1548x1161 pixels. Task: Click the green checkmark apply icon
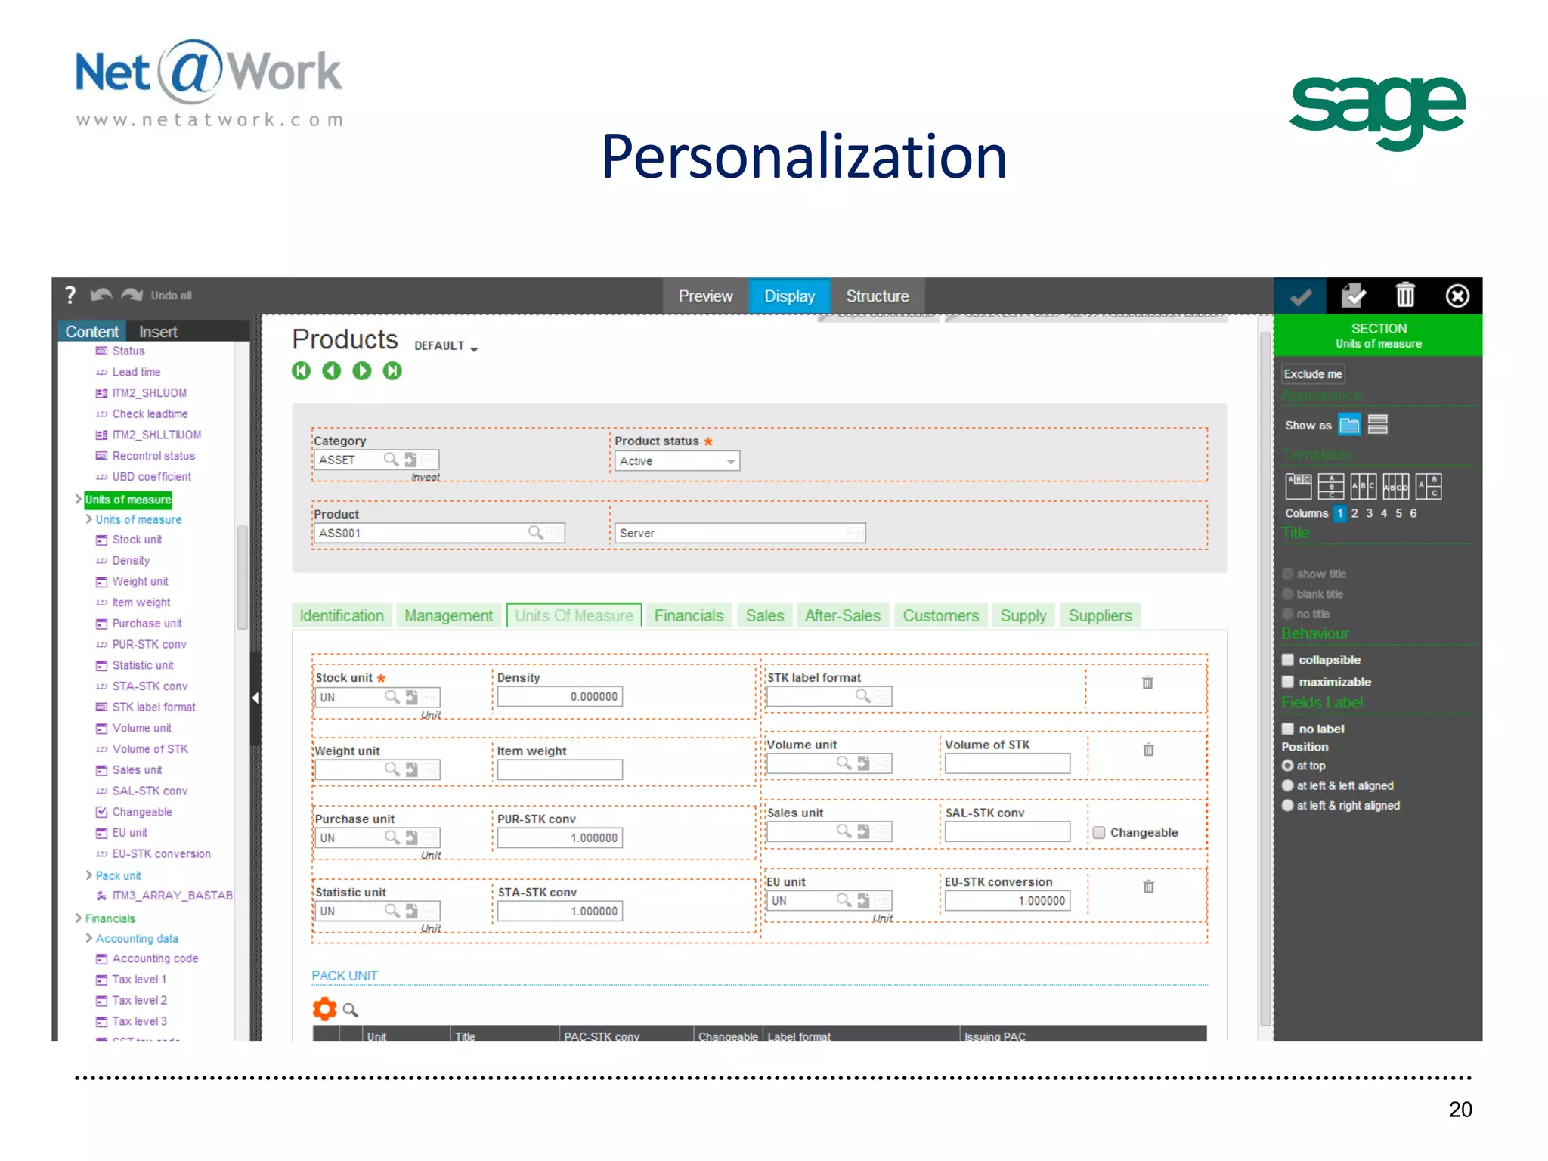1300,296
